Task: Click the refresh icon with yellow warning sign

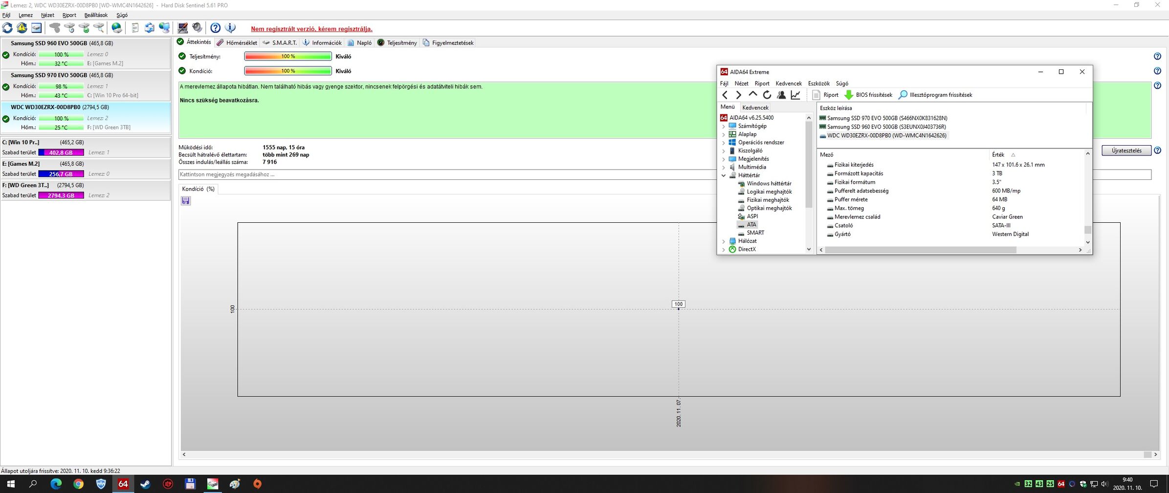Action: pyautogui.click(x=22, y=28)
